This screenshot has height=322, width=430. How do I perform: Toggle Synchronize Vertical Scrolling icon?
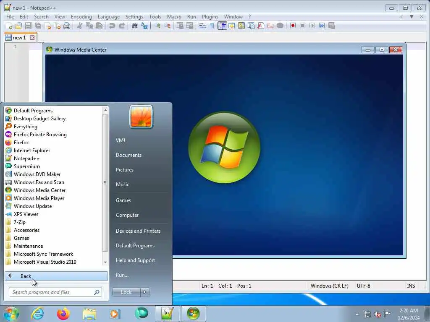point(180,26)
